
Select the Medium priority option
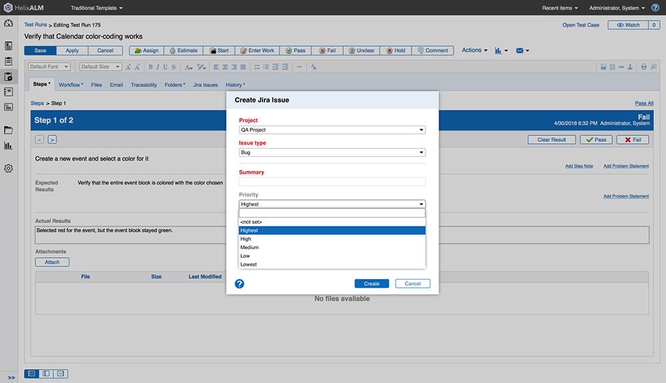click(332, 248)
